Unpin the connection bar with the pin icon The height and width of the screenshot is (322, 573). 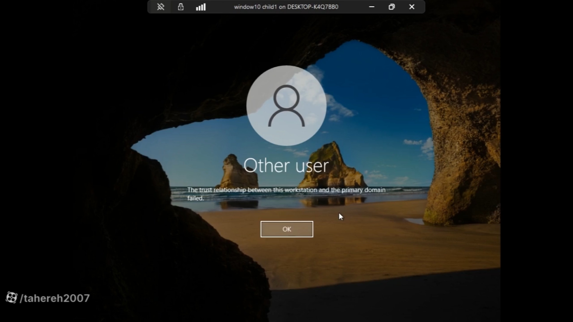pyautogui.click(x=161, y=7)
